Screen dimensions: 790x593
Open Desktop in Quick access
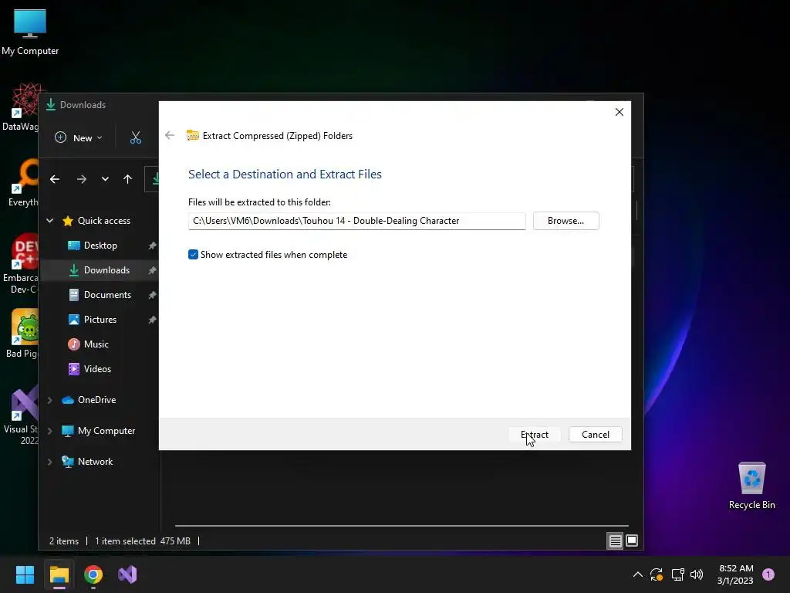coord(100,246)
